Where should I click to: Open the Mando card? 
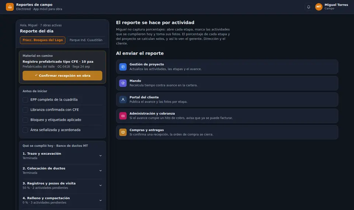227,83
